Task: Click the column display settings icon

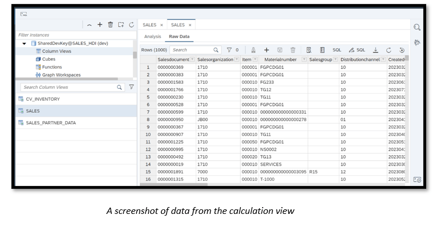Action: click(x=322, y=50)
